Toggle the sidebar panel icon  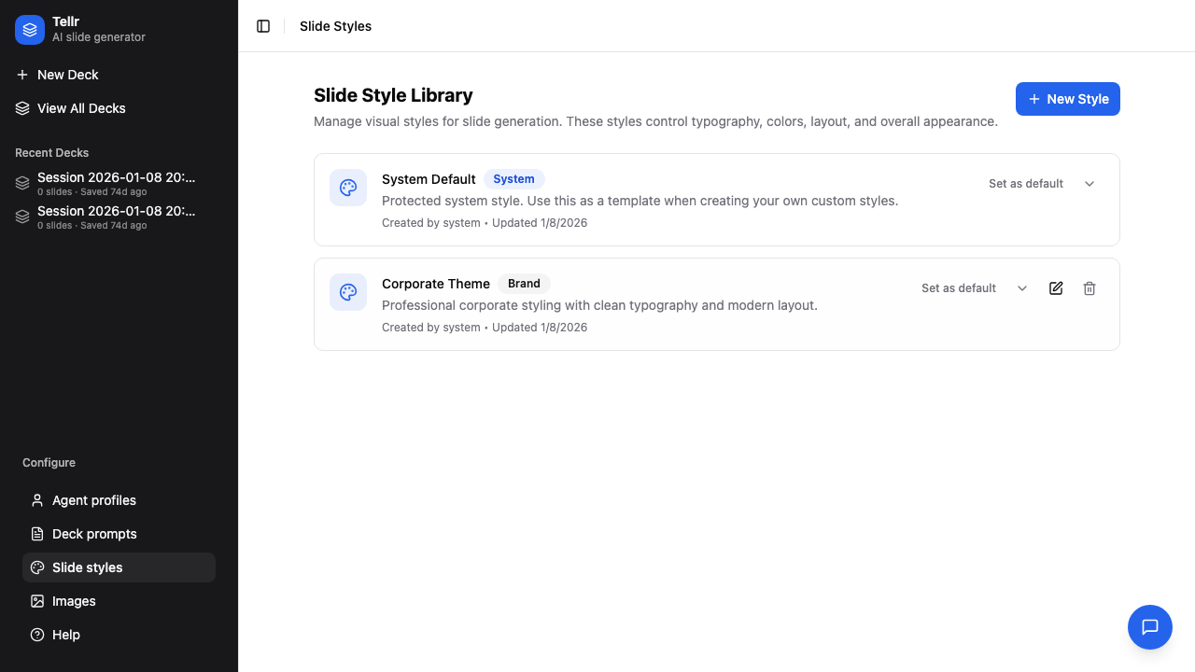pos(263,26)
